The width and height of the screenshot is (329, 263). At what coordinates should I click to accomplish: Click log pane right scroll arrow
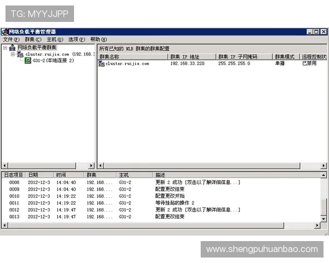click(x=317, y=225)
